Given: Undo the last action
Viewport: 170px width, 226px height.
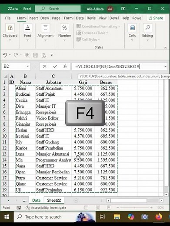Looking at the screenshot, I should coord(5,55).
